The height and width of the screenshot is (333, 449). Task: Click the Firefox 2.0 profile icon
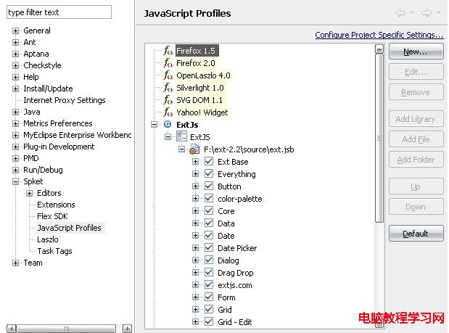click(168, 63)
